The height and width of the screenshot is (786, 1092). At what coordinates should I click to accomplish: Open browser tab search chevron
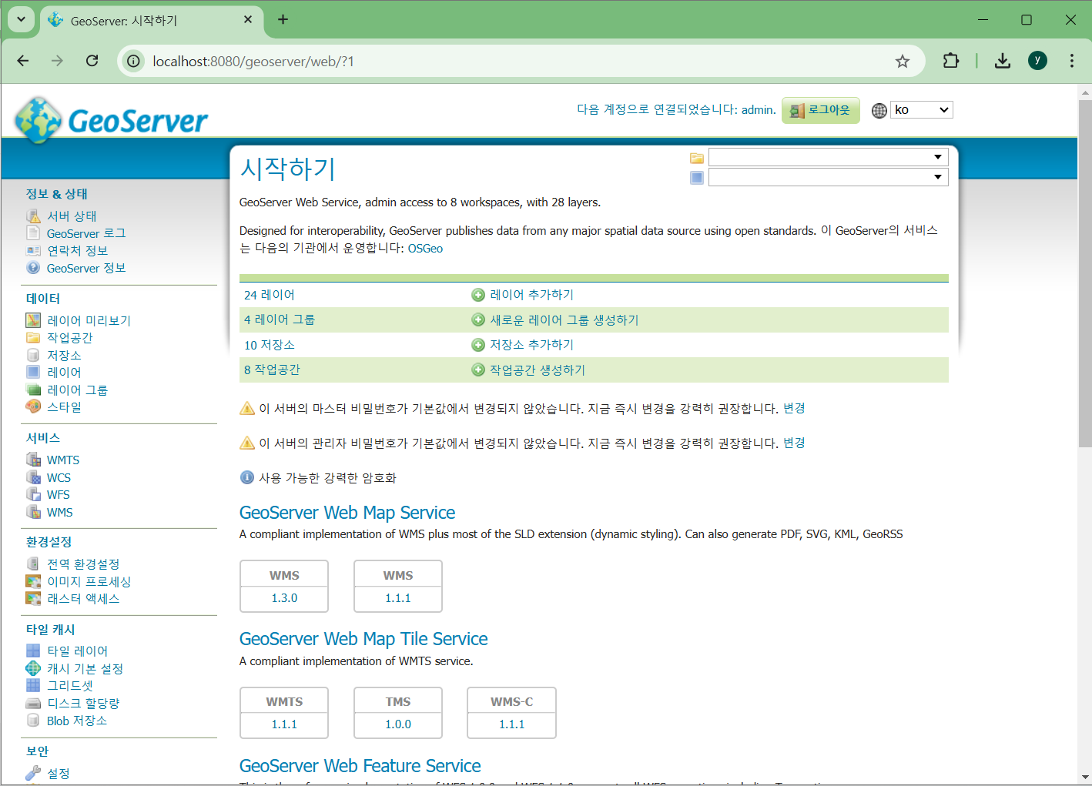point(21,20)
